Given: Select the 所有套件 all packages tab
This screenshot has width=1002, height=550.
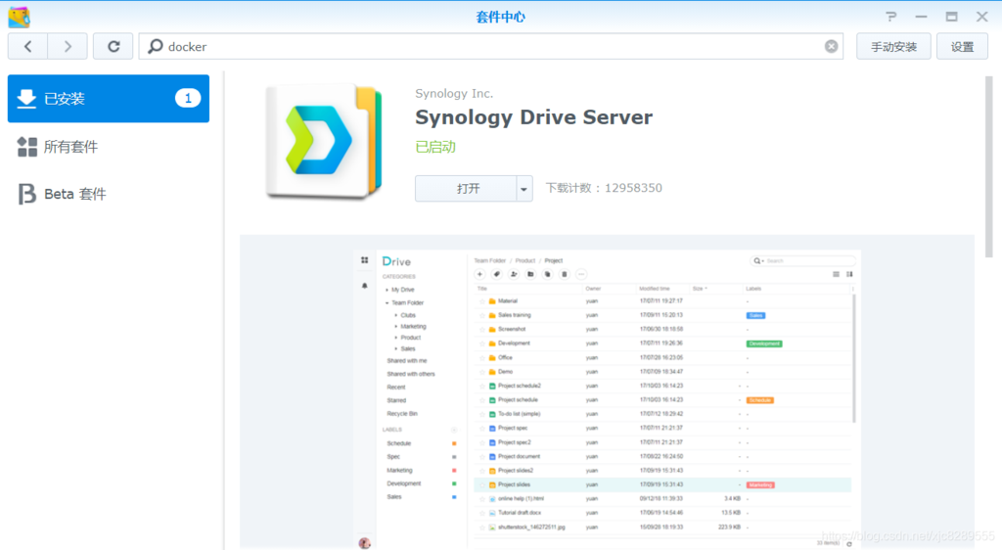Looking at the screenshot, I should [109, 147].
